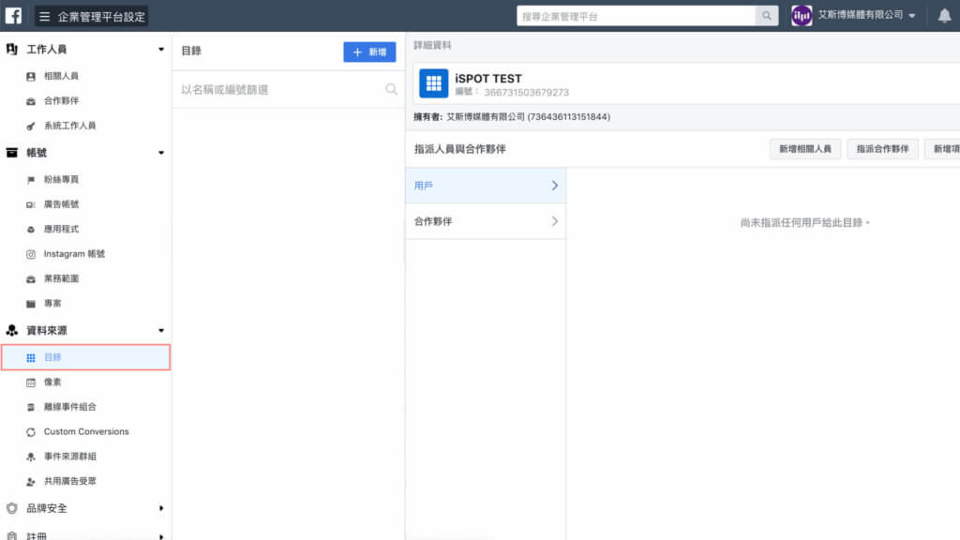This screenshot has width=960, height=540.
Task: Collapse the 帳號 section arrow
Action: click(161, 153)
